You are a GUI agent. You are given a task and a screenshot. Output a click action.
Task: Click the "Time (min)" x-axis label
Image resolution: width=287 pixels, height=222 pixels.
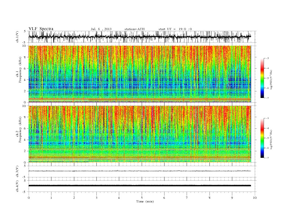pyautogui.click(x=145, y=201)
